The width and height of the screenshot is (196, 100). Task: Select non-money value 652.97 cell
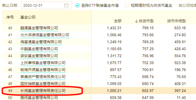[x=148, y=91]
